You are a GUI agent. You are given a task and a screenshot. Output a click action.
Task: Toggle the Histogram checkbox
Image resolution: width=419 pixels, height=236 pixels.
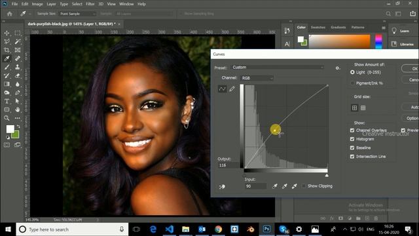[352, 139]
